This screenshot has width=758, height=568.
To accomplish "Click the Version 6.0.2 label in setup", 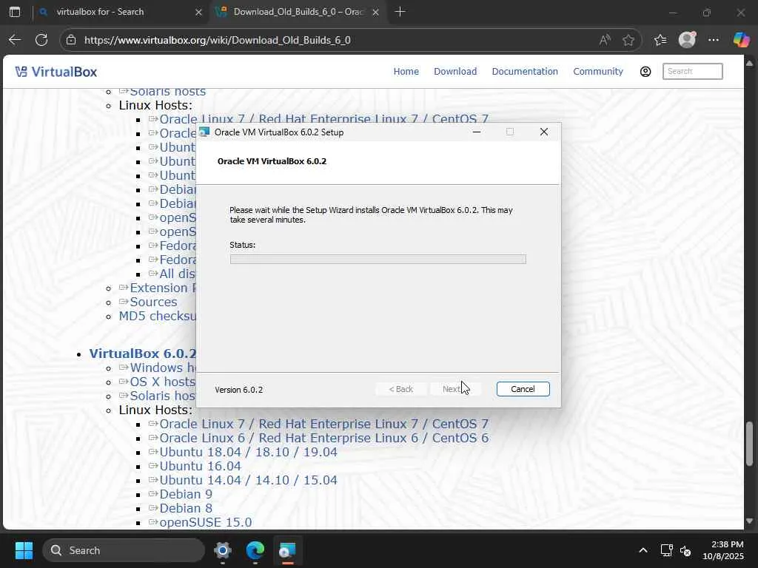I will tap(239, 390).
